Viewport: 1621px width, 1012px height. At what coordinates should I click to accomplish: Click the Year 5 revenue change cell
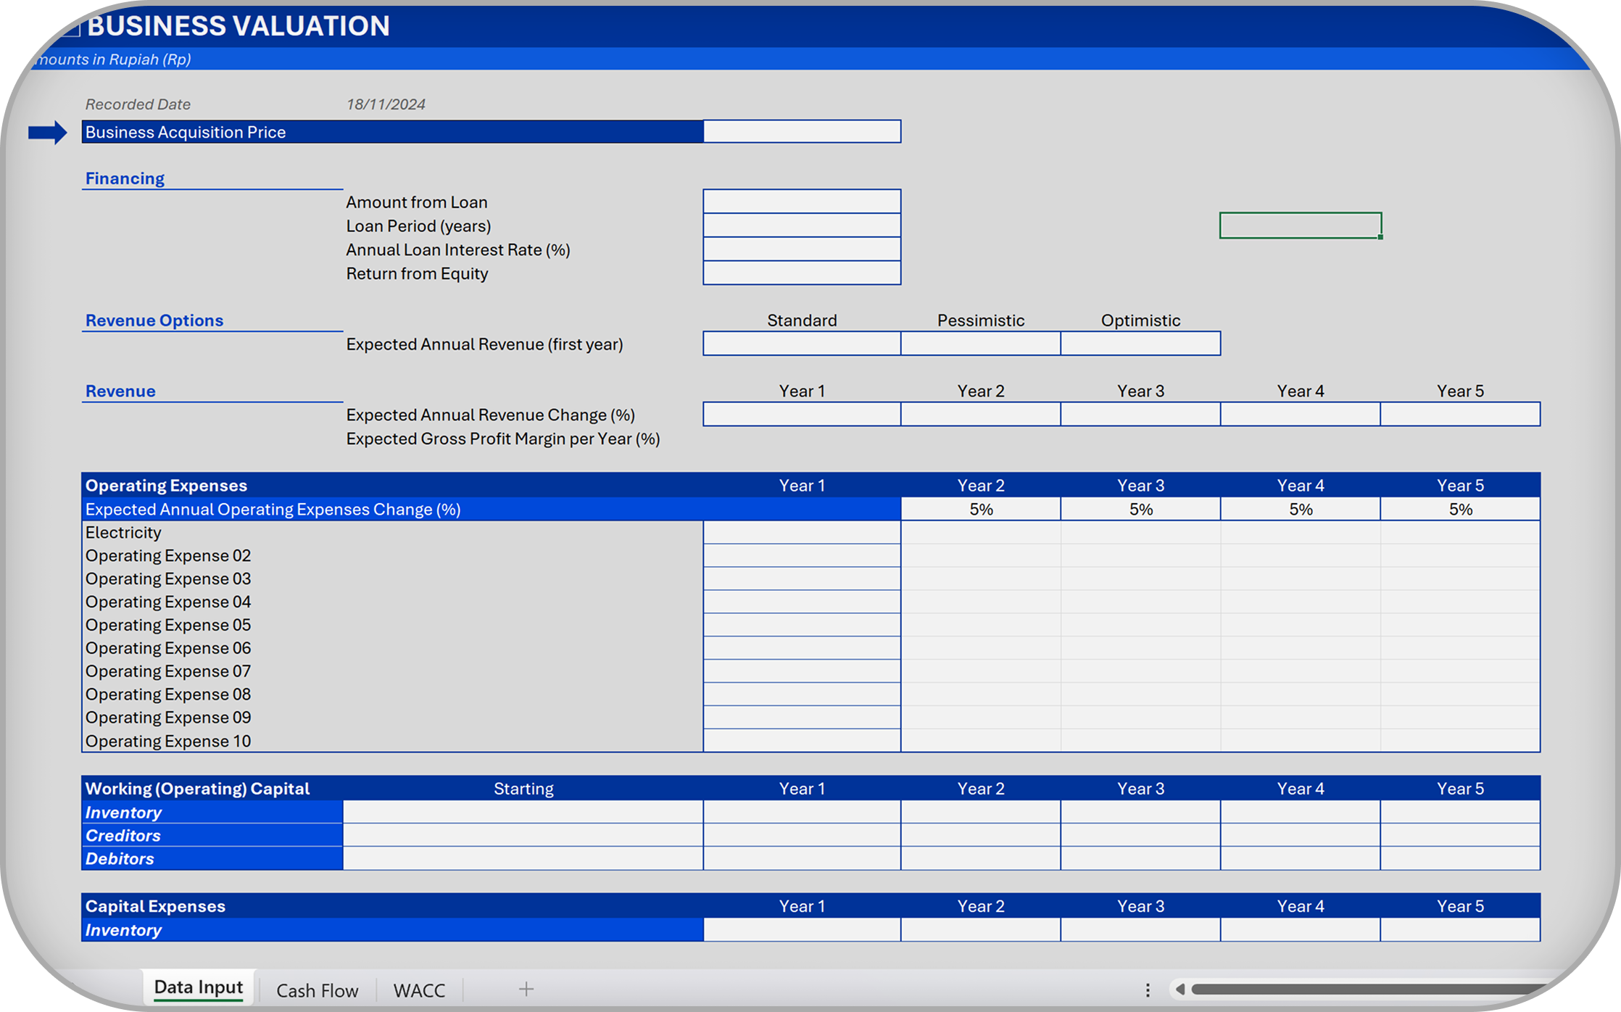click(x=1460, y=415)
